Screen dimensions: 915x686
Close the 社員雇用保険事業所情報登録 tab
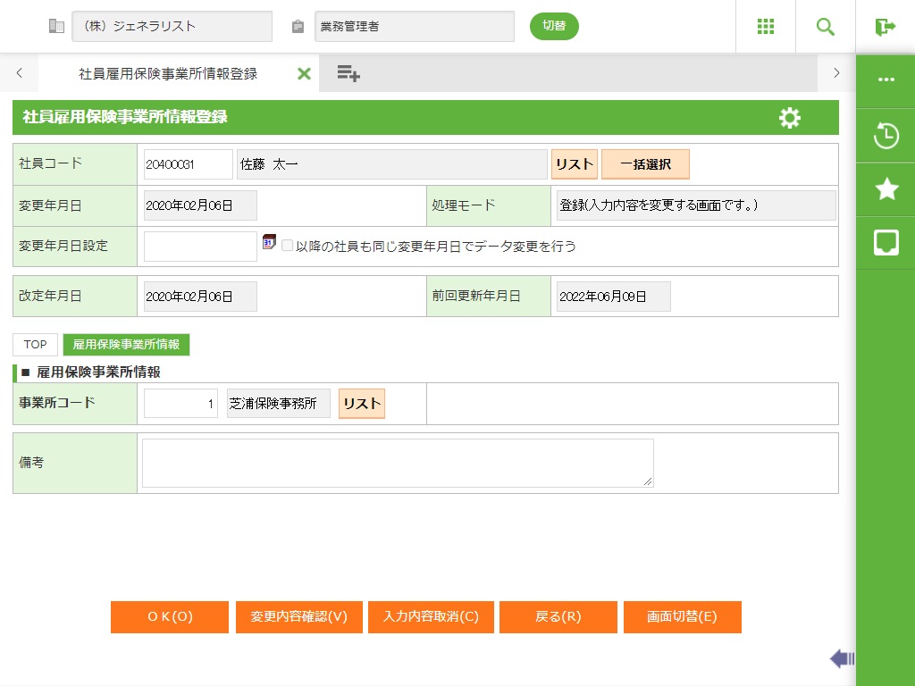pos(304,74)
